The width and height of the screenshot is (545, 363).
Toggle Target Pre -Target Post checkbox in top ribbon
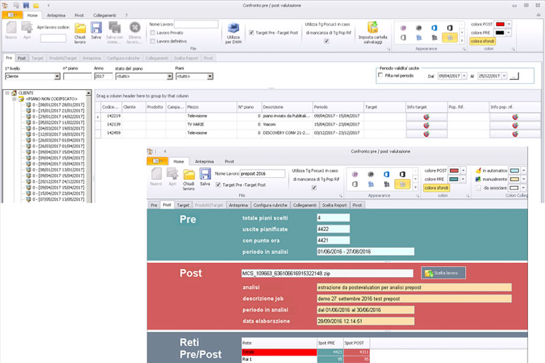point(251,32)
